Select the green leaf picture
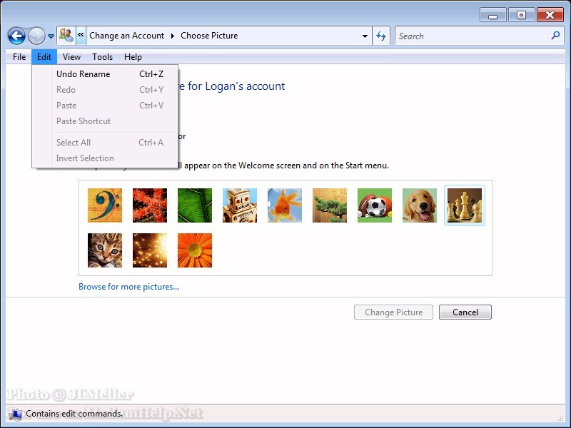 tap(195, 205)
